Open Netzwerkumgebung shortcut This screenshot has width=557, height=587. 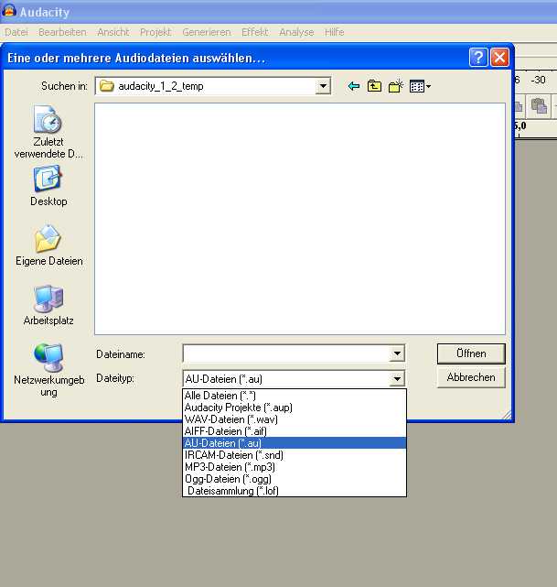49,370
